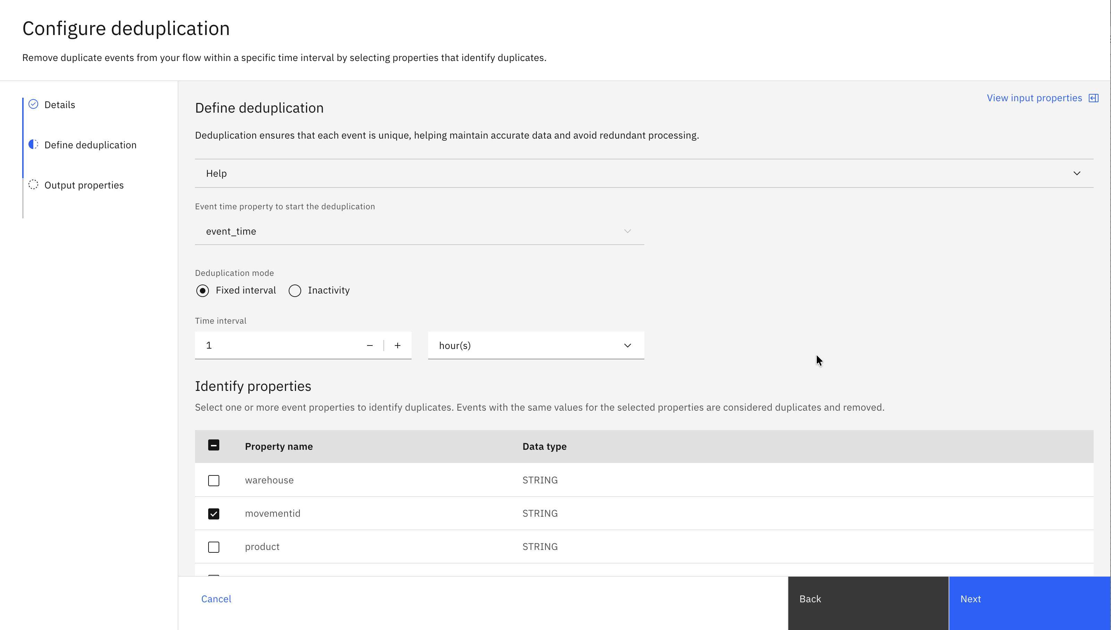Click the Details step completion checkmark icon

33,104
